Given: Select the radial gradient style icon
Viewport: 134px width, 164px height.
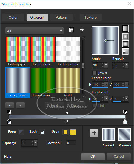Looking at the screenshot, I should pos(125,51).
